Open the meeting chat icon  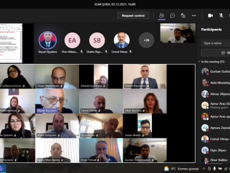pos(172,15)
